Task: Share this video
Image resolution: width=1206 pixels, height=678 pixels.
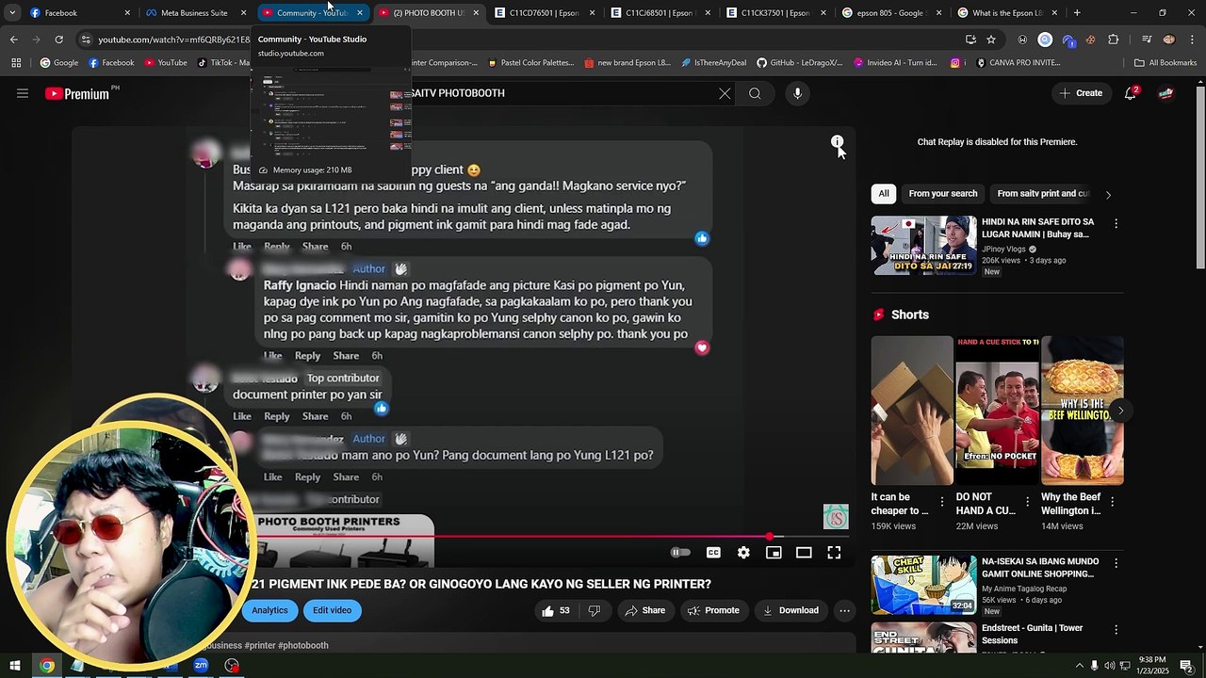Action: [644, 610]
